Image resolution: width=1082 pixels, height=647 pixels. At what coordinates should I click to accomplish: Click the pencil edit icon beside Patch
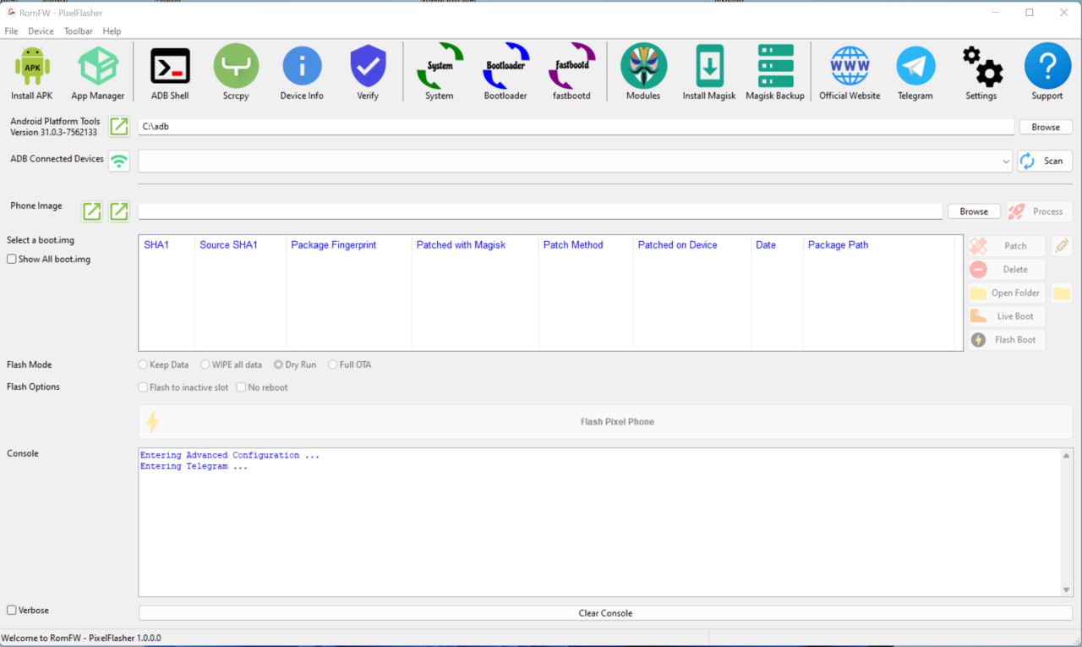pyautogui.click(x=1062, y=245)
